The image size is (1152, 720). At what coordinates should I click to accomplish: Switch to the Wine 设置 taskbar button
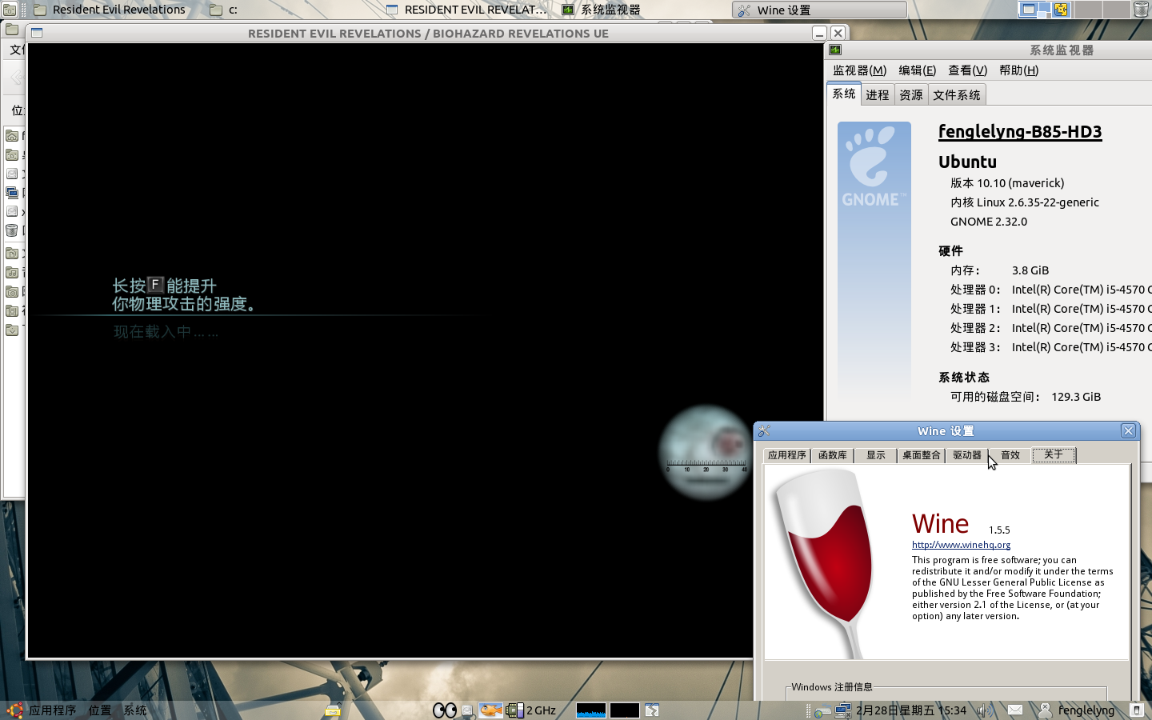tap(819, 10)
